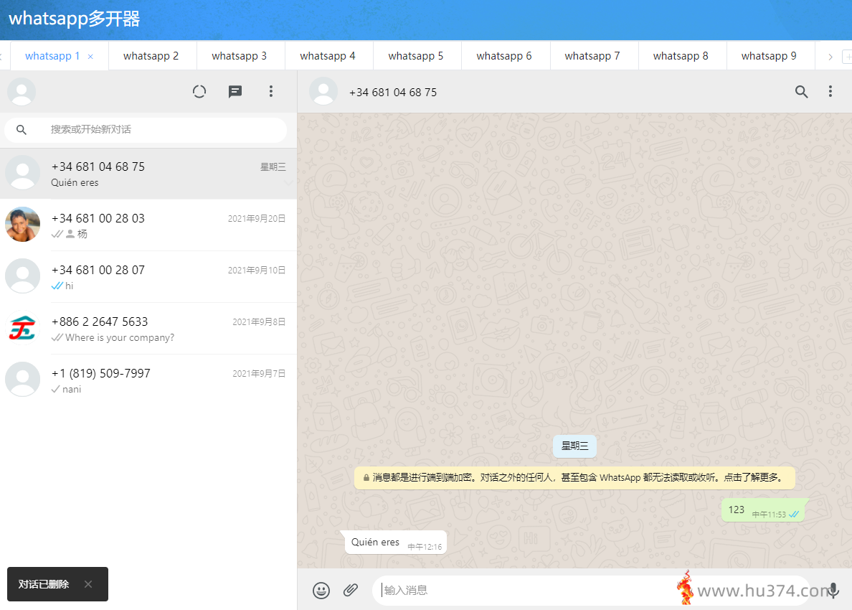Select the +34 681 04 68 75 chat row
Viewport: 852px width, 610px height.
(x=148, y=174)
